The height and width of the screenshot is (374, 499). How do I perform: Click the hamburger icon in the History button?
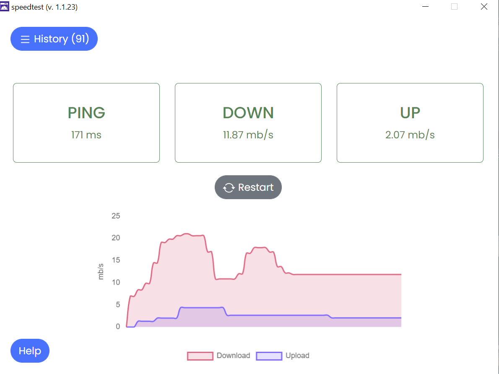(x=25, y=39)
